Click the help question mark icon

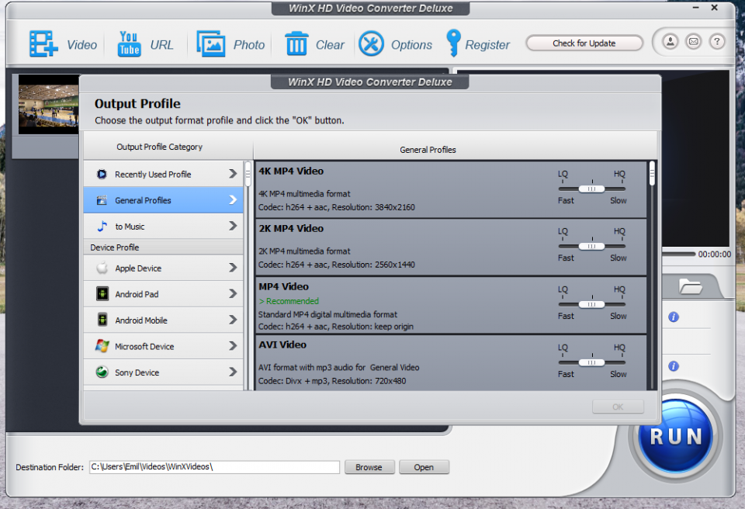coord(717,42)
